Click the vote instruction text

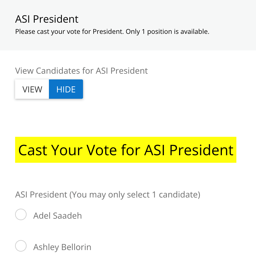point(112,31)
